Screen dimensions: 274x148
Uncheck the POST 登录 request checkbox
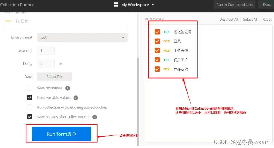157,41
